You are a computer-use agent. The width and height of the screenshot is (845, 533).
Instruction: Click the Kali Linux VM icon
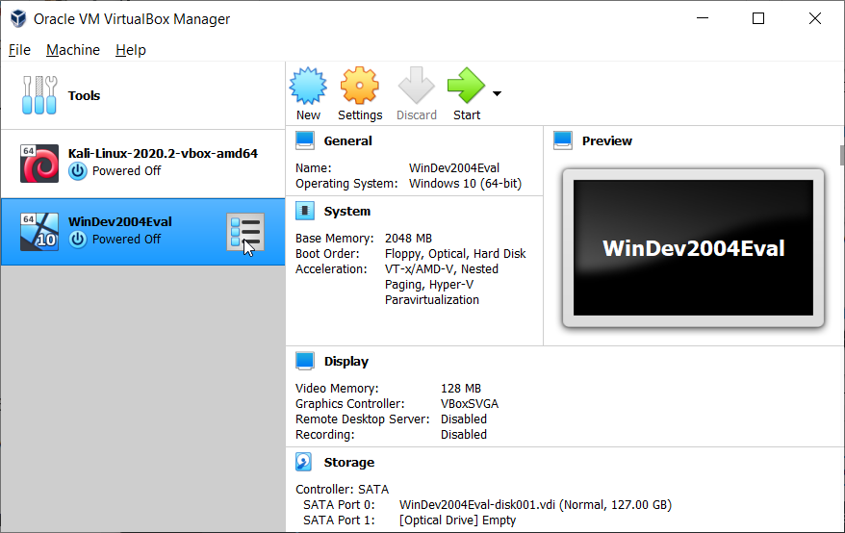[39, 164]
